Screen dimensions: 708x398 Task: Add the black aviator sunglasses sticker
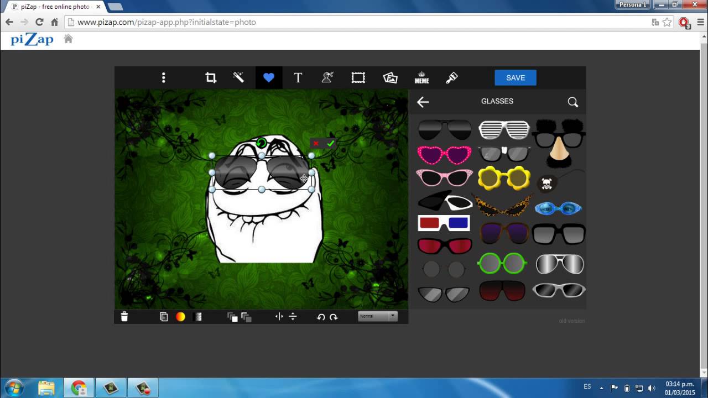pos(444,130)
